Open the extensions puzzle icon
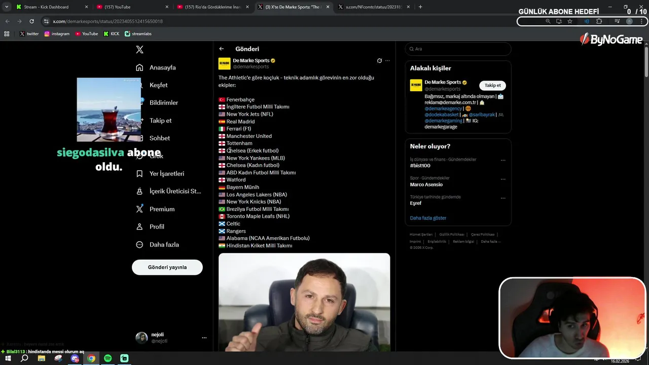The height and width of the screenshot is (365, 649). pos(599,21)
